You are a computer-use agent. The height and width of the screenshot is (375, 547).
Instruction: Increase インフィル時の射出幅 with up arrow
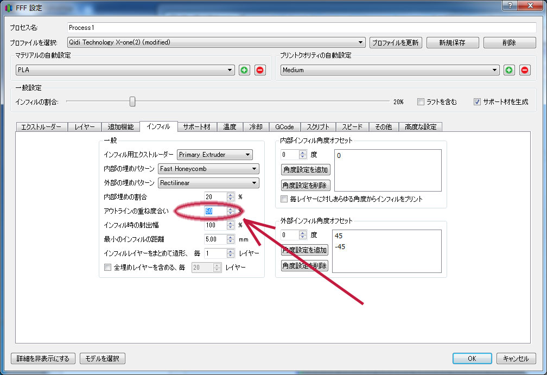click(x=231, y=223)
